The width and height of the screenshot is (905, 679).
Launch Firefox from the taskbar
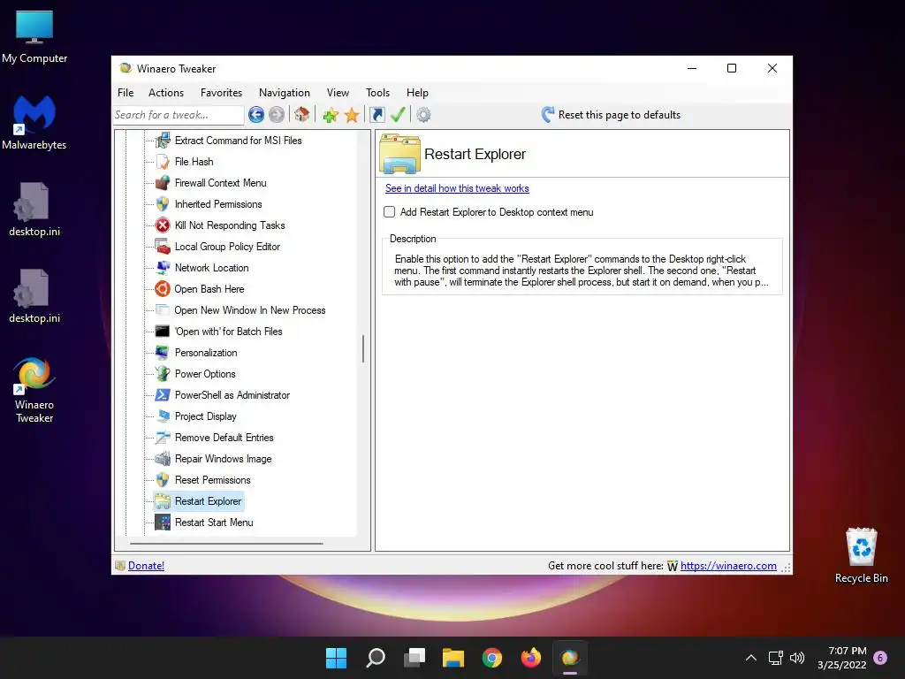coord(531,658)
